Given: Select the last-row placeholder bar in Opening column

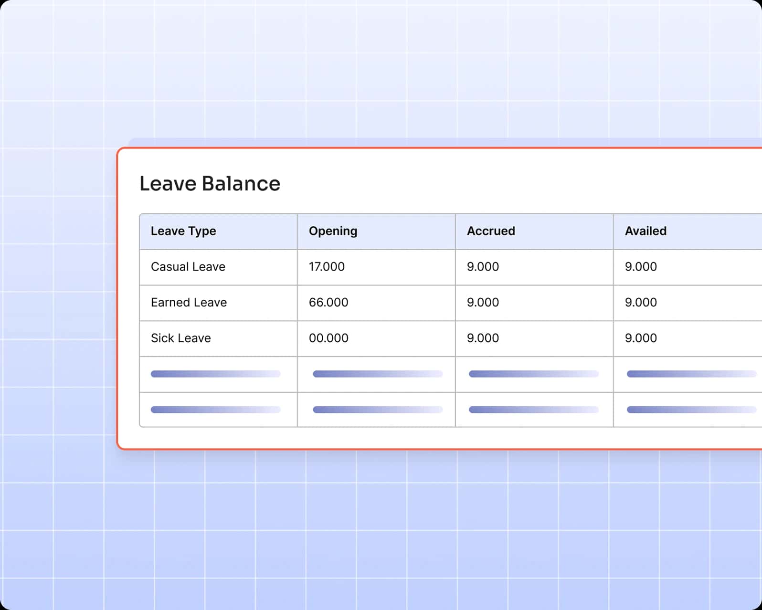Looking at the screenshot, I should [x=378, y=410].
